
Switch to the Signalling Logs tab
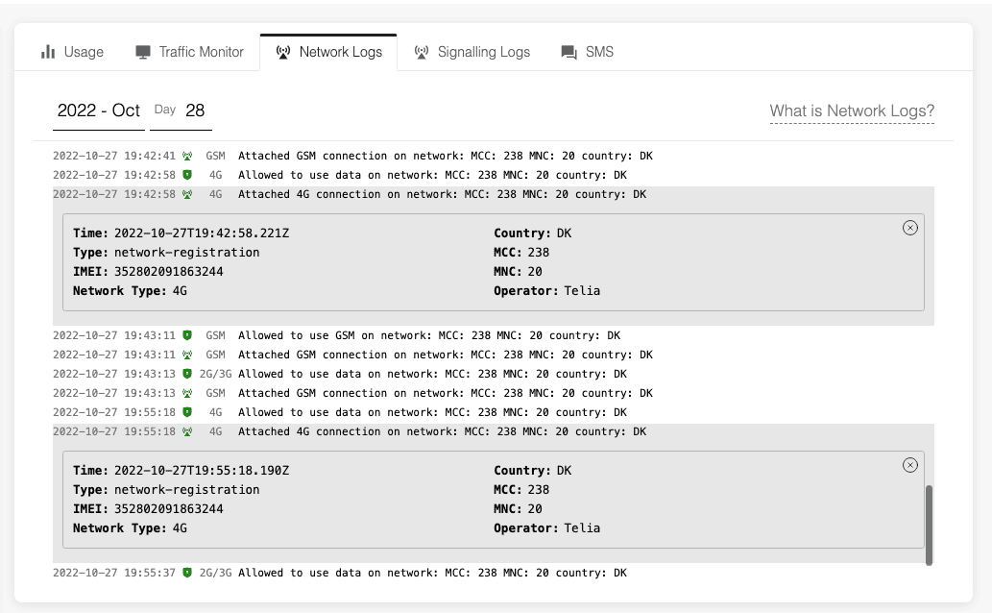coord(472,52)
